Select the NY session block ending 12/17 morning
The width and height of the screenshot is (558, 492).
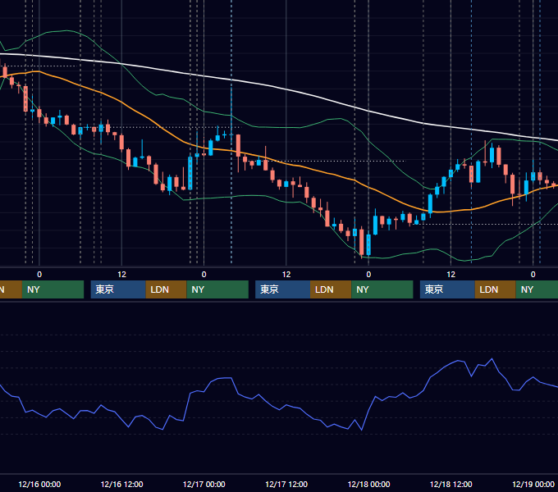click(217, 289)
